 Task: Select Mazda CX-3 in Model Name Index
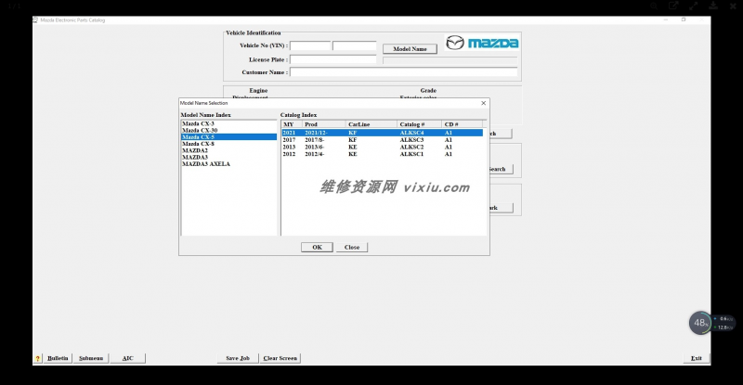click(228, 123)
